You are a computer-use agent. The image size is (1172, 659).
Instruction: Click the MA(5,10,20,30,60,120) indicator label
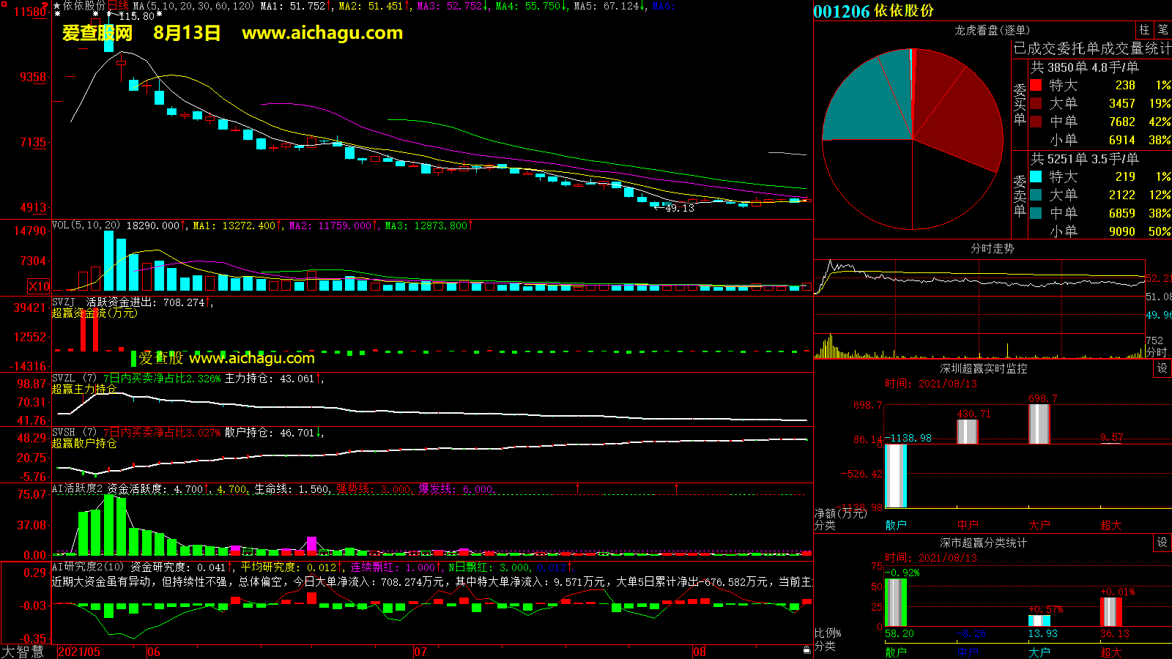click(x=193, y=6)
